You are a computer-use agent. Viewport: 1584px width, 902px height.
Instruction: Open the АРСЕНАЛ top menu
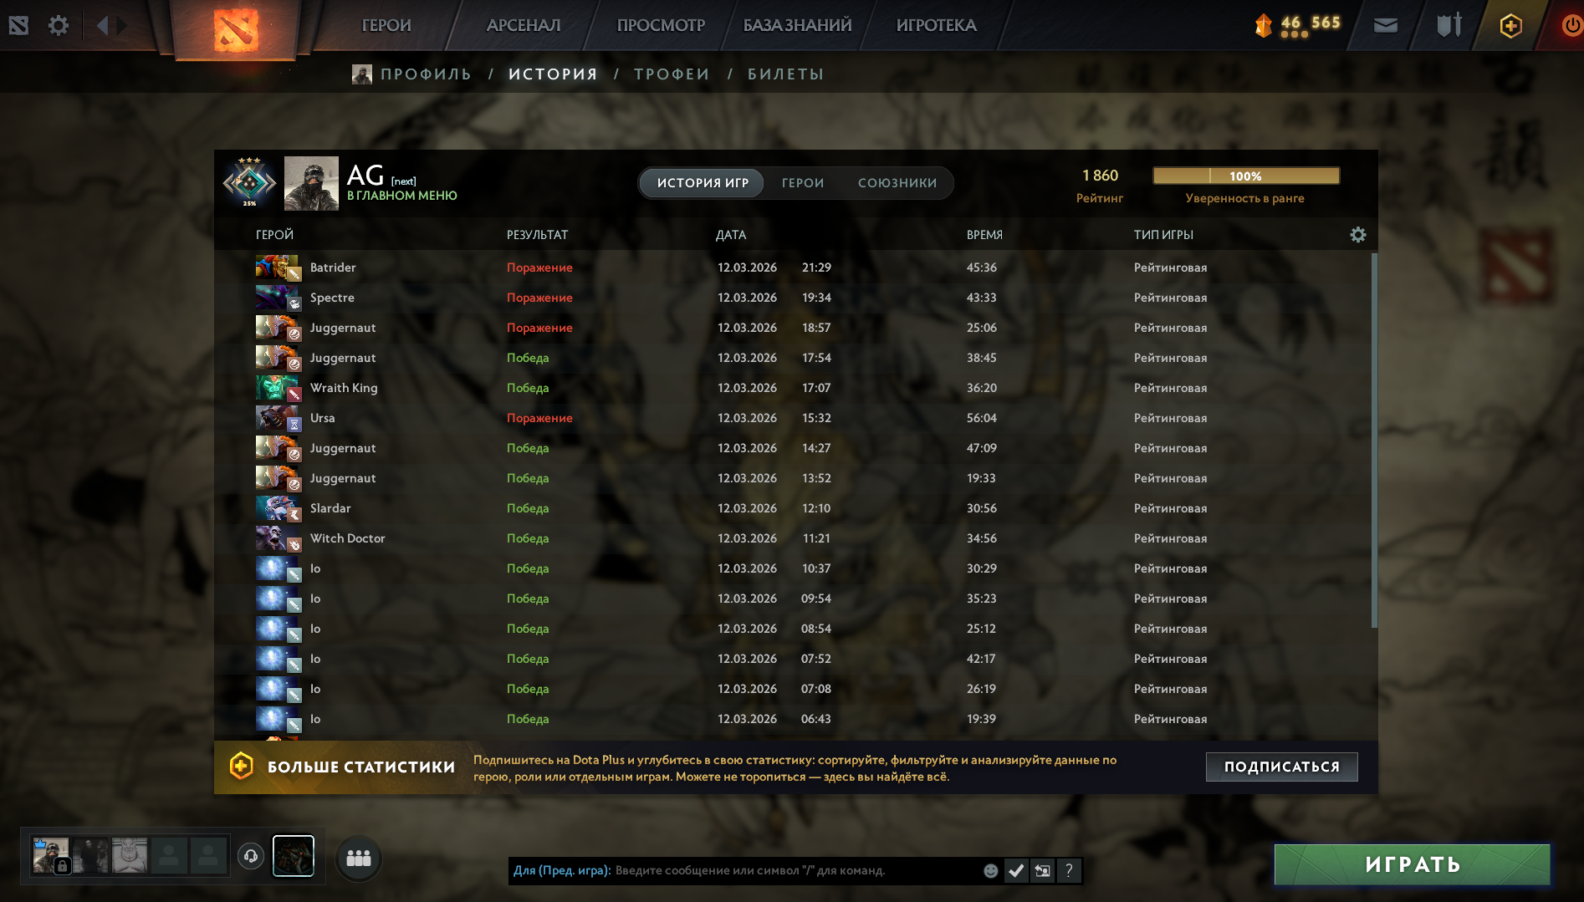(524, 26)
